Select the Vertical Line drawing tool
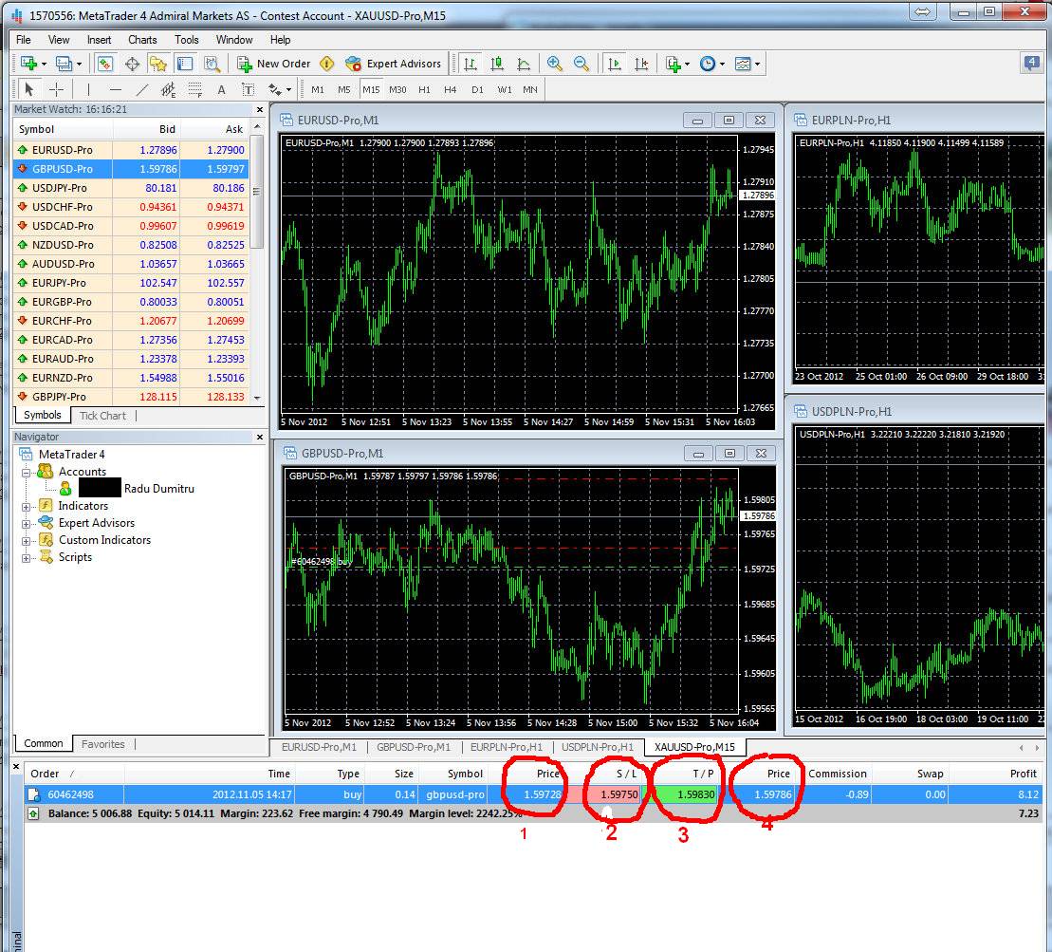 88,89
